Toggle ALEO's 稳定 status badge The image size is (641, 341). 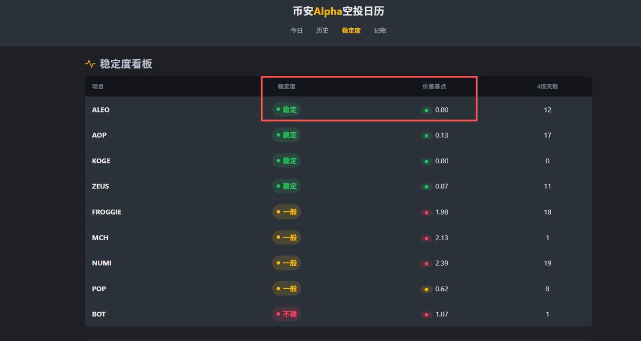(286, 109)
